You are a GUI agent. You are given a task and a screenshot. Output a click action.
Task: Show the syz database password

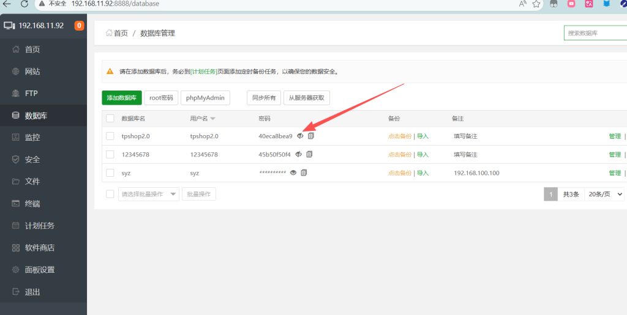click(x=293, y=172)
